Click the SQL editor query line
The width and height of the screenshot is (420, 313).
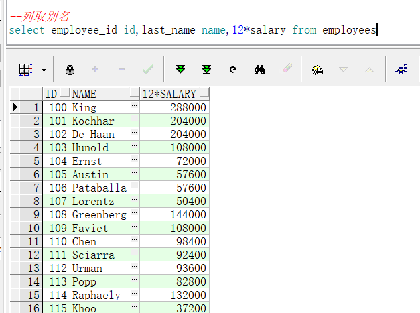coord(193,30)
